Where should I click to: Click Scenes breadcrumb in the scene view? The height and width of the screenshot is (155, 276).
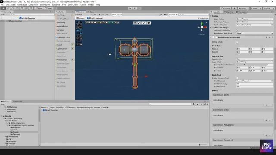pos(80,18)
